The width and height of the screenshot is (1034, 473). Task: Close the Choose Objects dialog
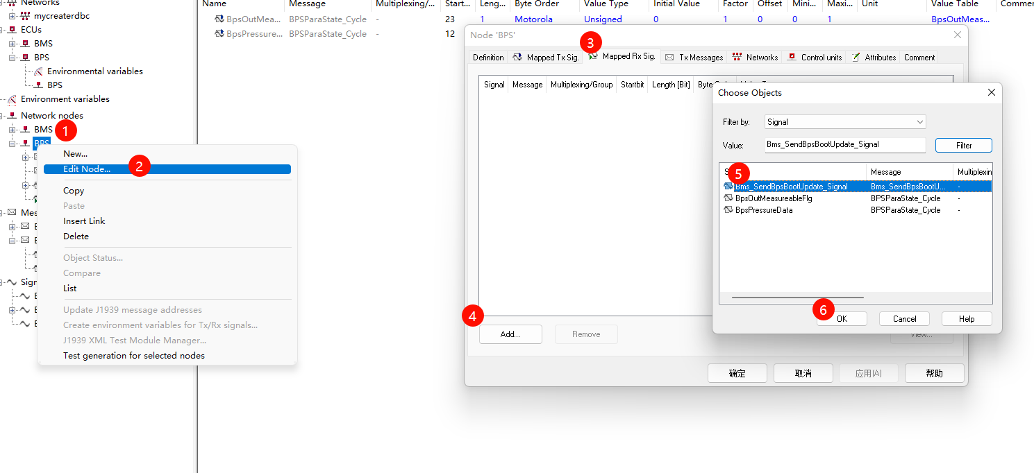tap(991, 92)
